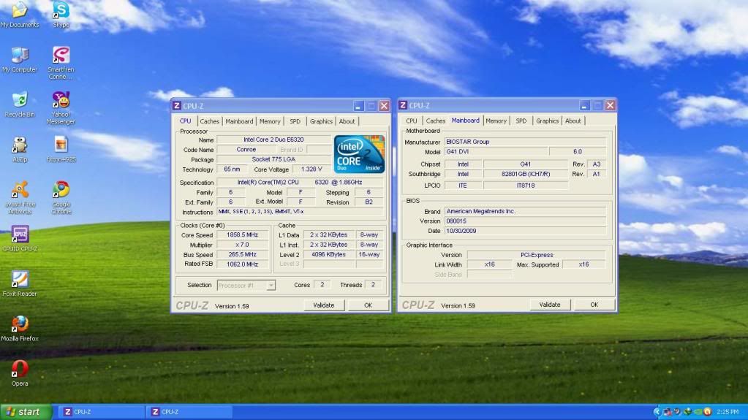Click the manufacturer field BIOSTAR Group
Image resolution: width=748 pixels, height=420 pixels.
(525, 142)
